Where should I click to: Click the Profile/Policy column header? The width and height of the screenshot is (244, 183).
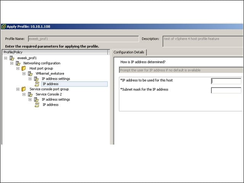[x=55, y=52]
